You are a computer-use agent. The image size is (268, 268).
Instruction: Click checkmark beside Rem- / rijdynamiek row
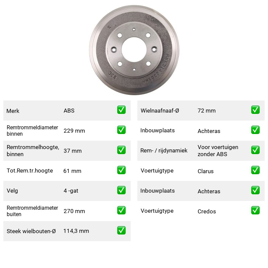(255, 150)
